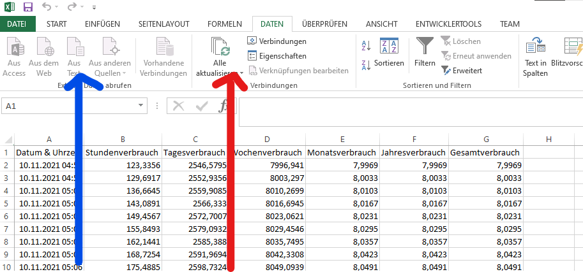Screen dimensions: 583x272
Task: Open the Erweitert filter options
Action: [x=462, y=71]
